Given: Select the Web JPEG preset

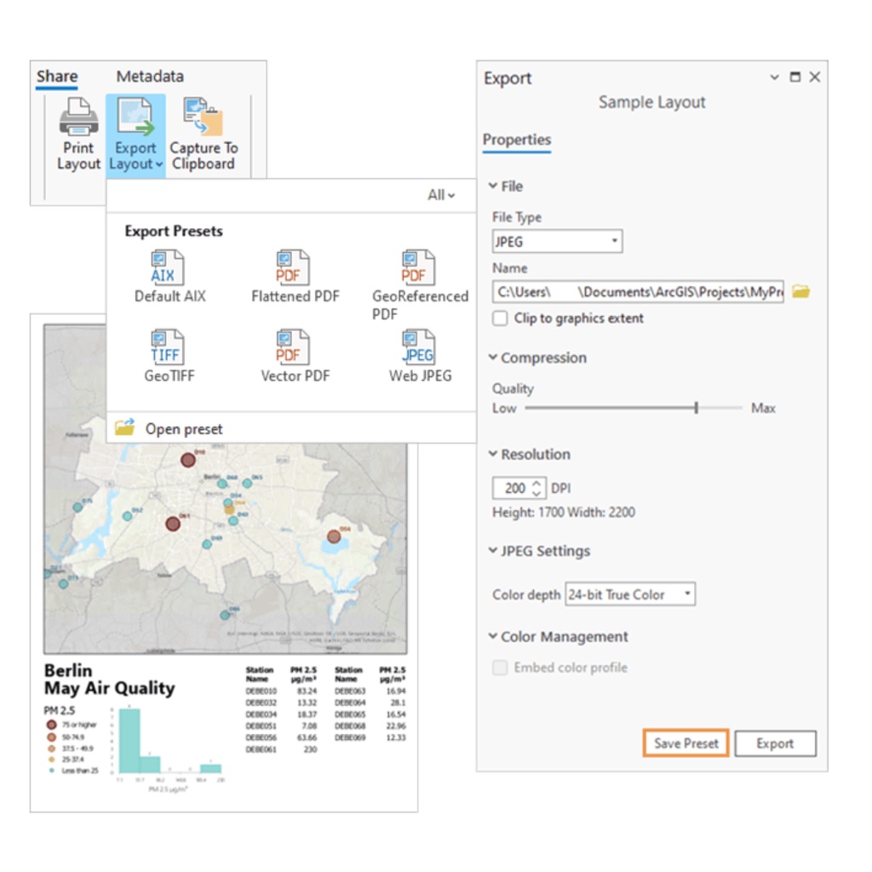Looking at the screenshot, I should 418,347.
